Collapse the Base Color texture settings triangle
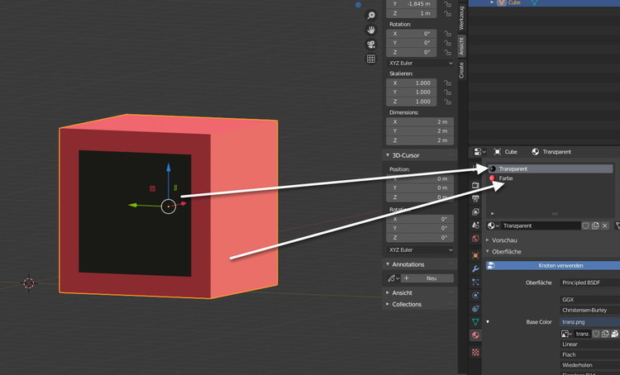Viewport: 620px width, 375px height. point(488,321)
